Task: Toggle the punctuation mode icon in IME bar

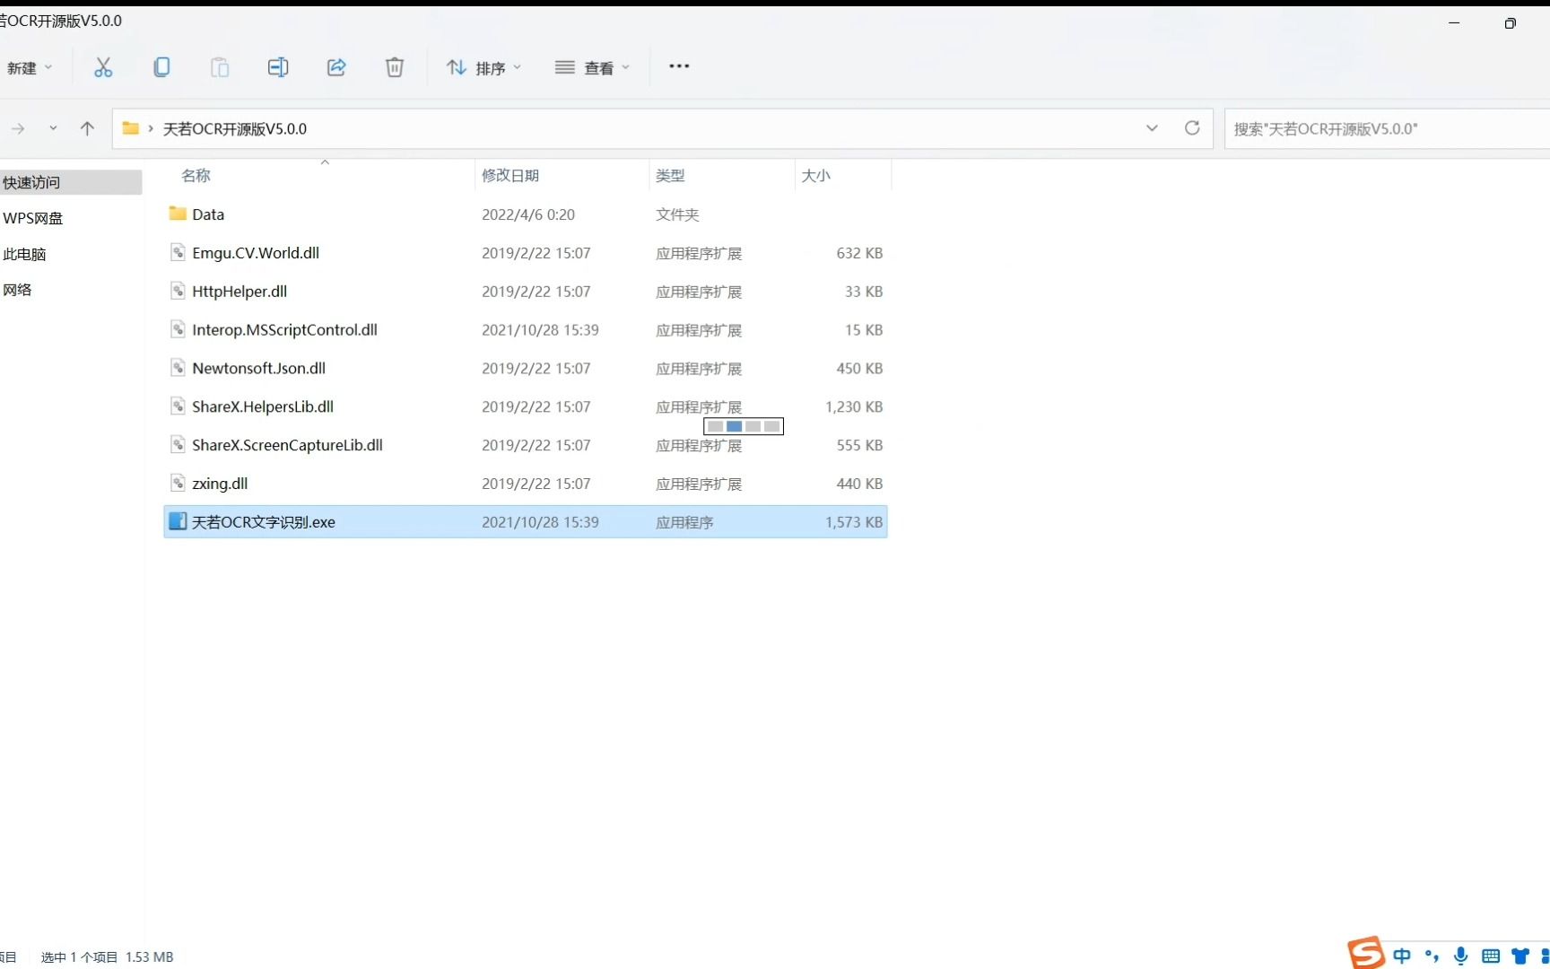Action: click(1432, 956)
